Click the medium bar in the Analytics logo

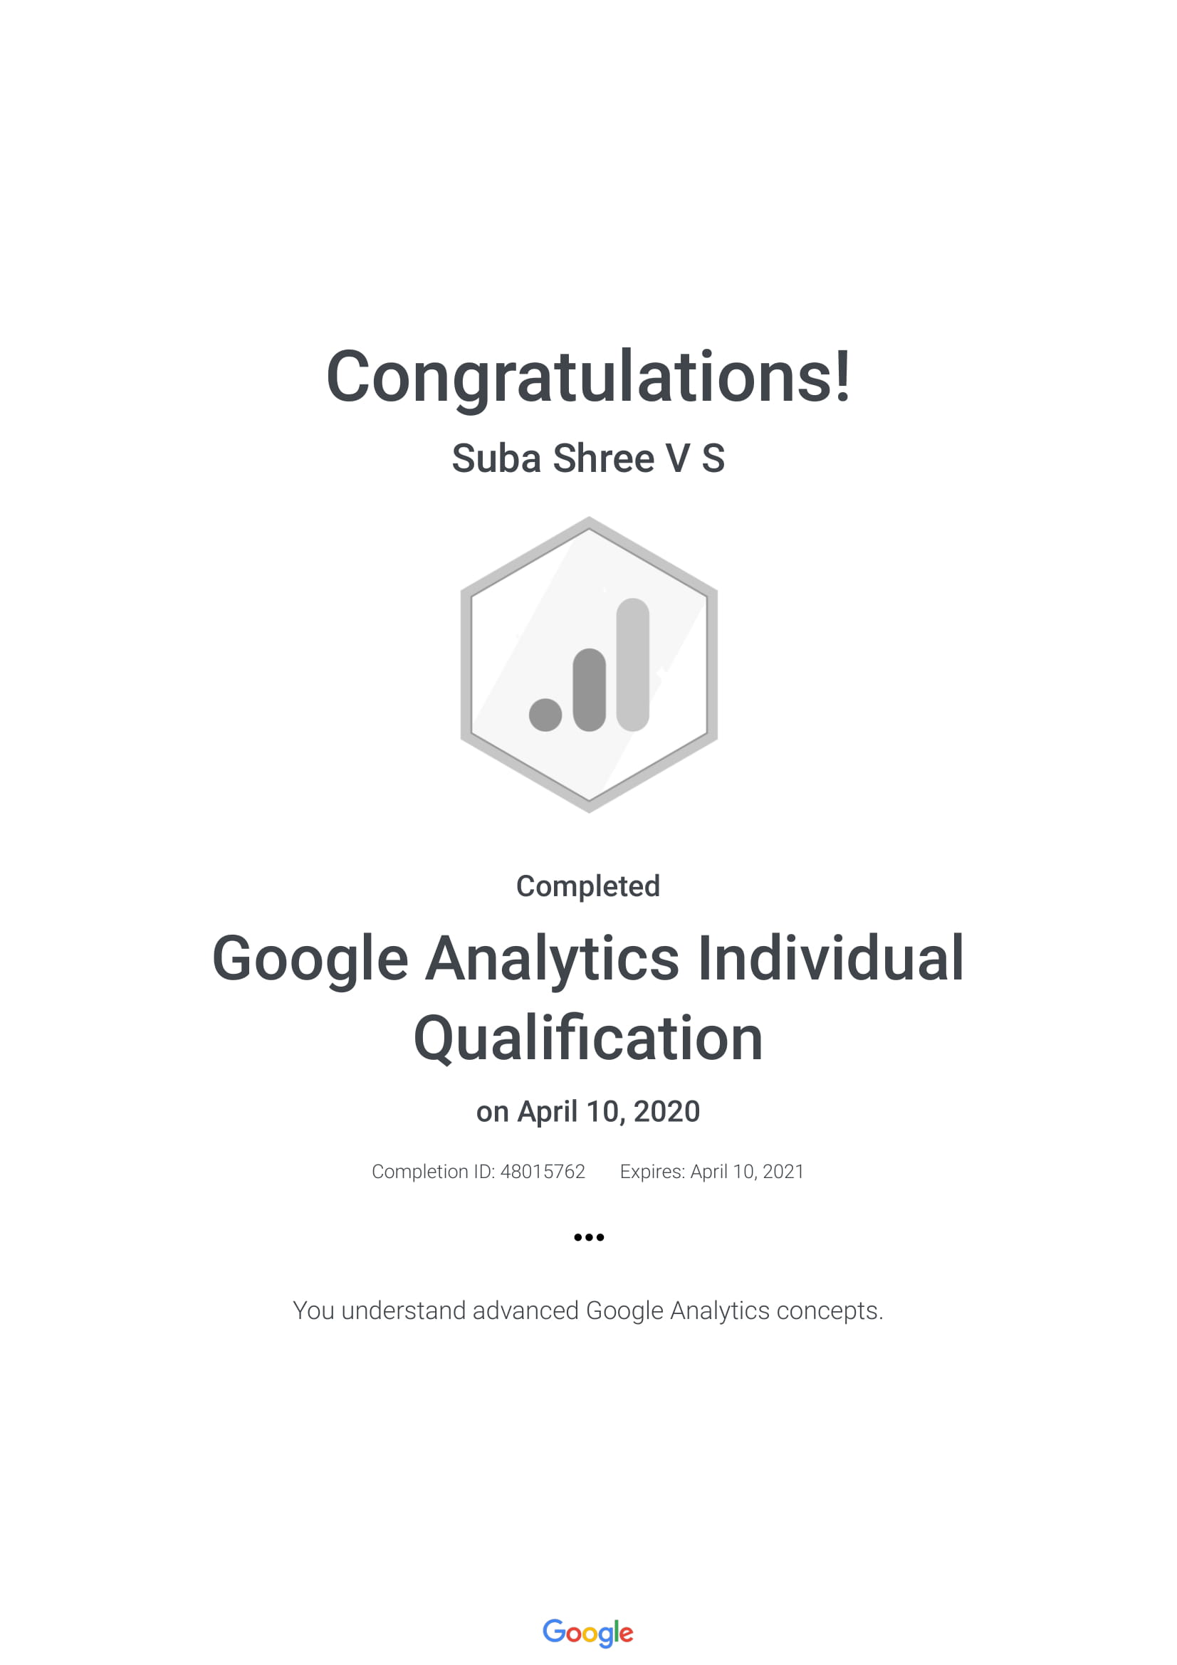pyautogui.click(x=589, y=690)
